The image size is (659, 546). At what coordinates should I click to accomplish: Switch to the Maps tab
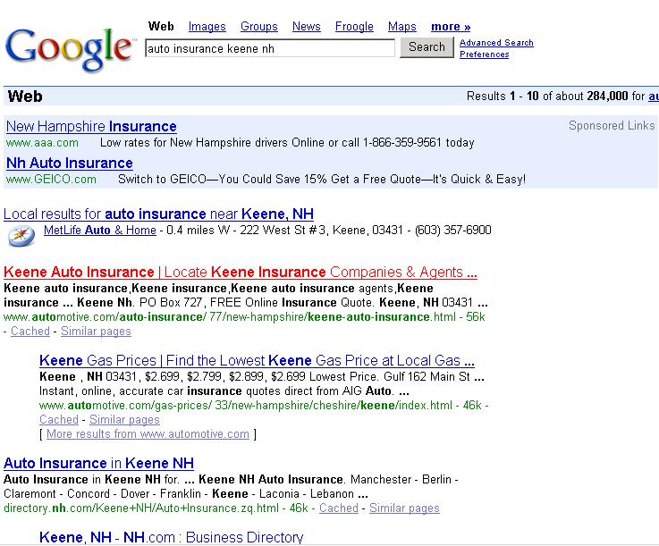point(402,27)
